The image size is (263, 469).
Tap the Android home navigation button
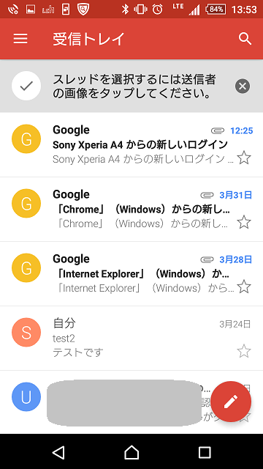click(131, 452)
